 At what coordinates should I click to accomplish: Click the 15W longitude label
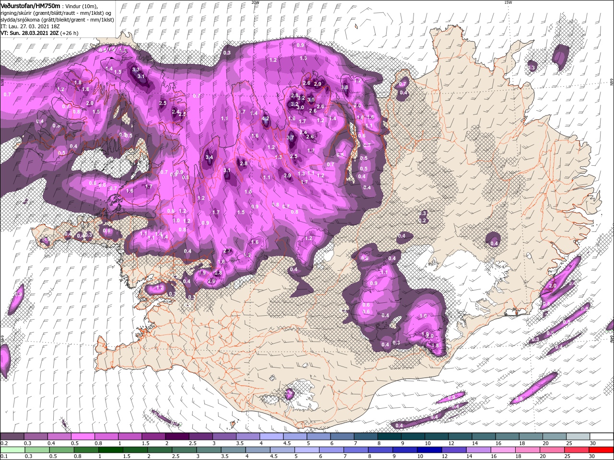(x=508, y=2)
